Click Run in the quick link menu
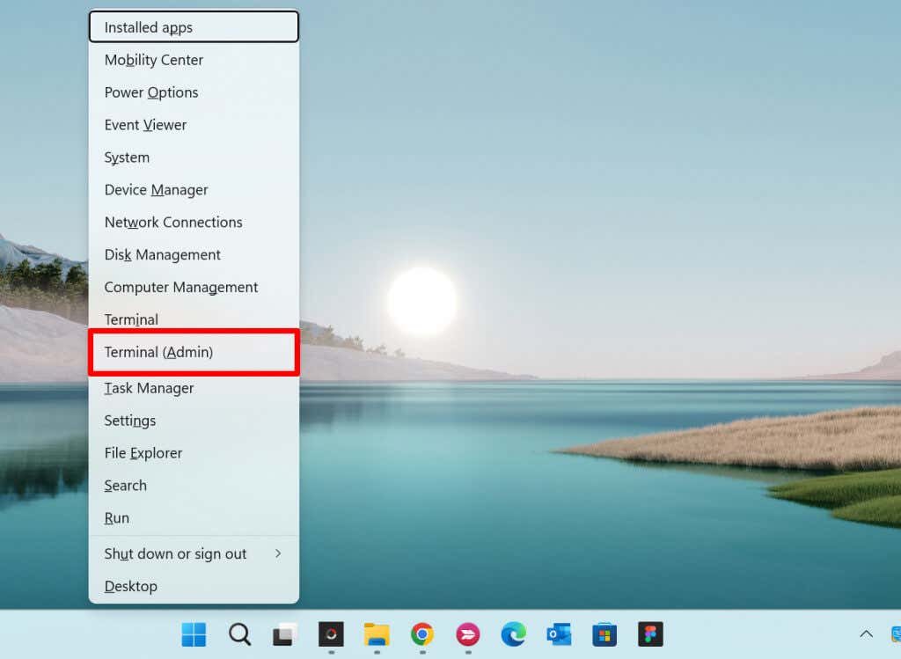The height and width of the screenshot is (659, 901). pyautogui.click(x=117, y=518)
